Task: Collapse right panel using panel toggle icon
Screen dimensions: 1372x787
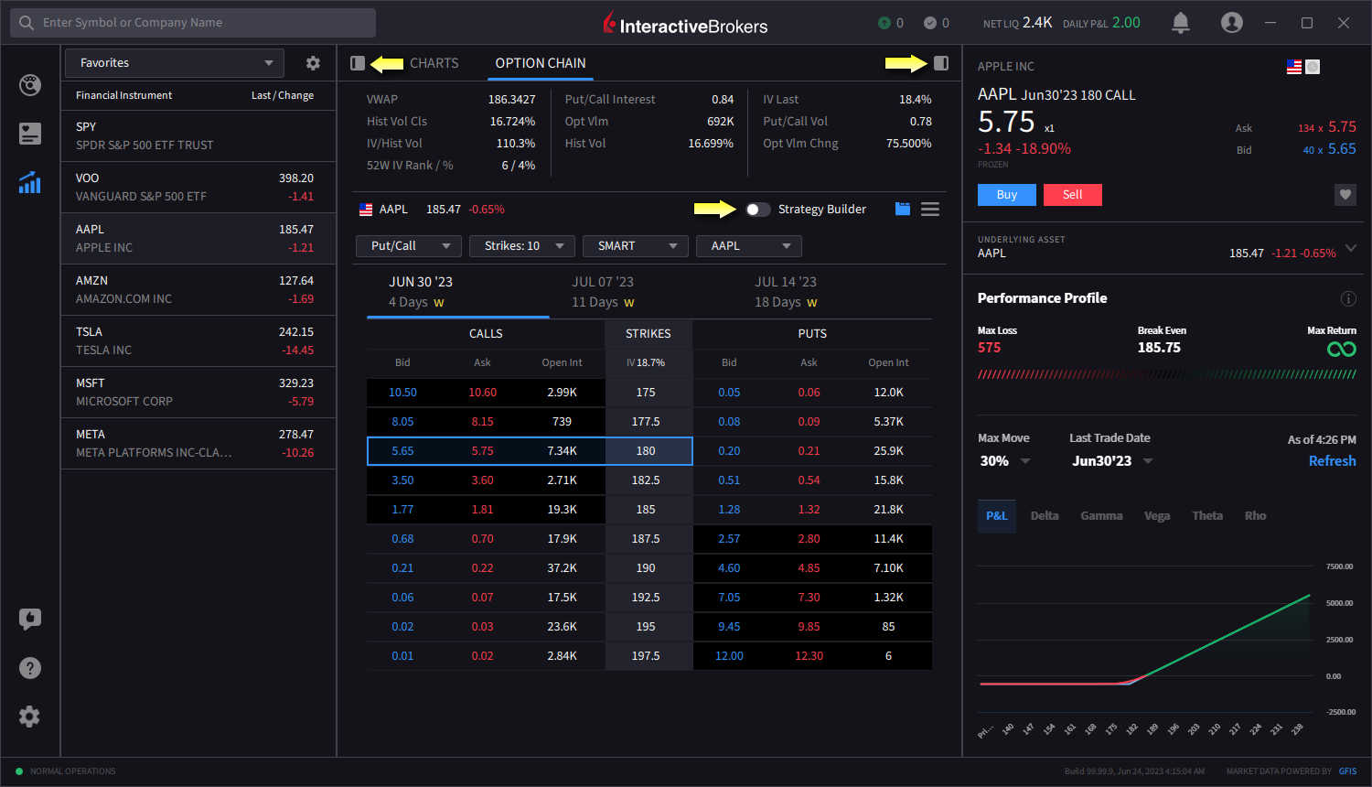Action: click(941, 63)
